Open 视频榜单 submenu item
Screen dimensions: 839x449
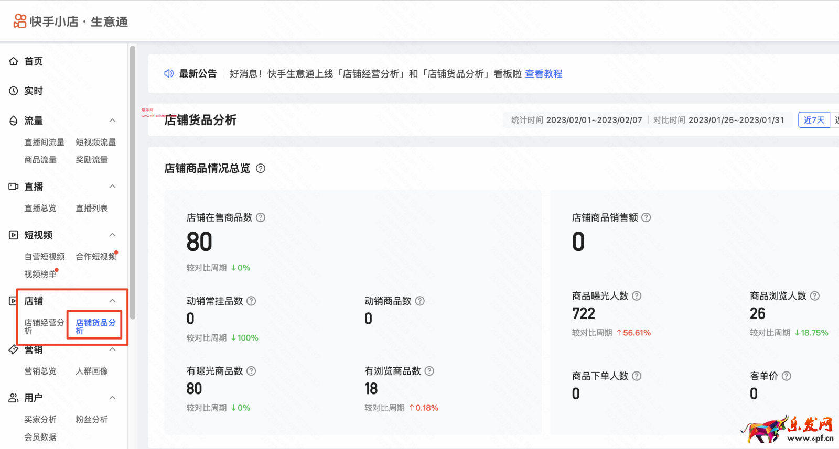point(40,274)
